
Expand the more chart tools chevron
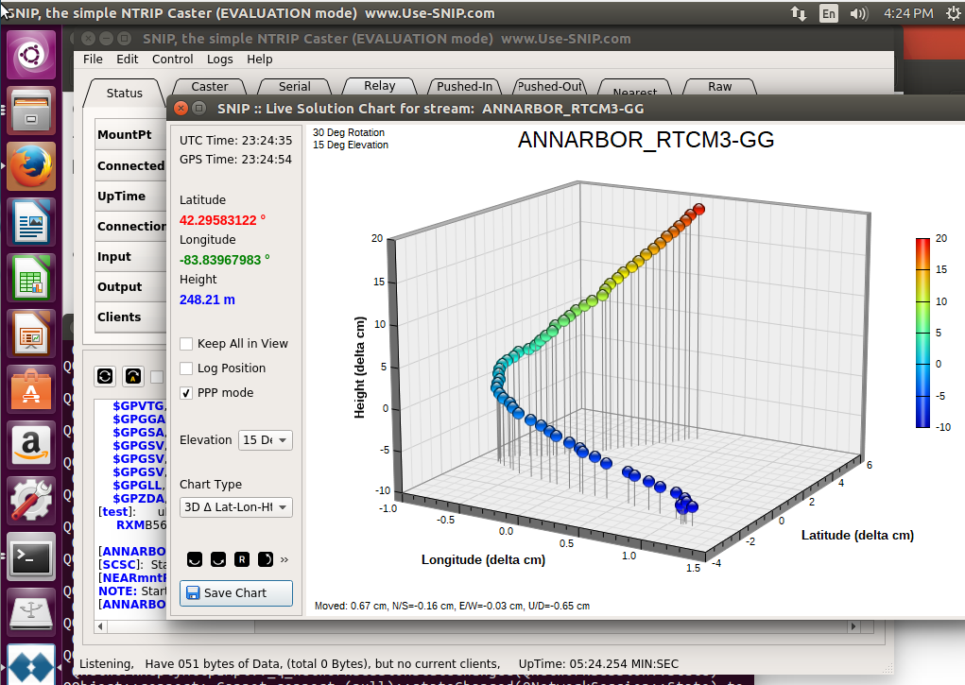tap(284, 559)
